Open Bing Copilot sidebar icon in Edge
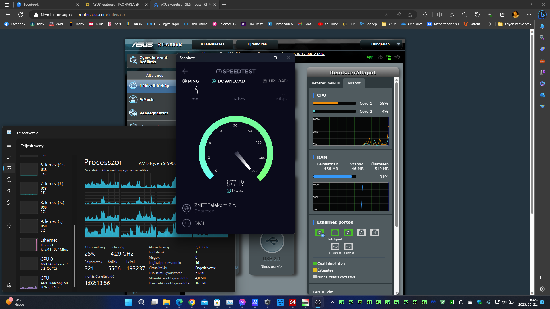The image size is (550, 309). coord(542,15)
